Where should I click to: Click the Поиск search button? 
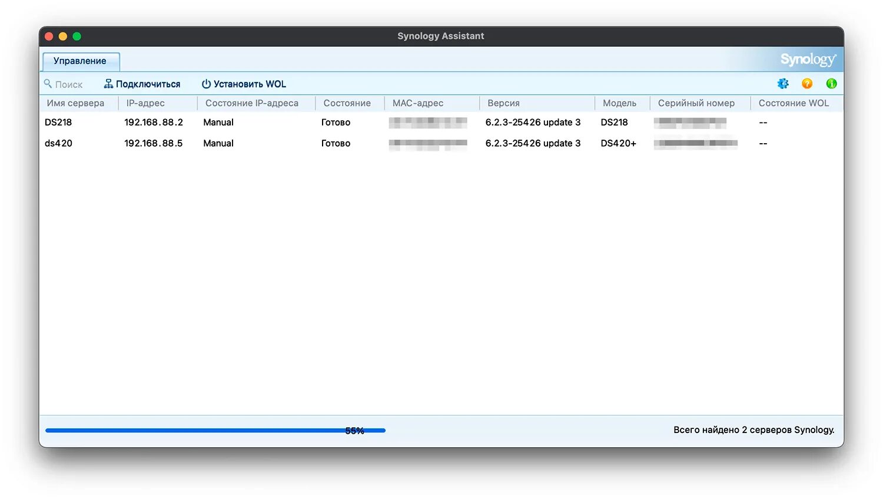tap(64, 84)
